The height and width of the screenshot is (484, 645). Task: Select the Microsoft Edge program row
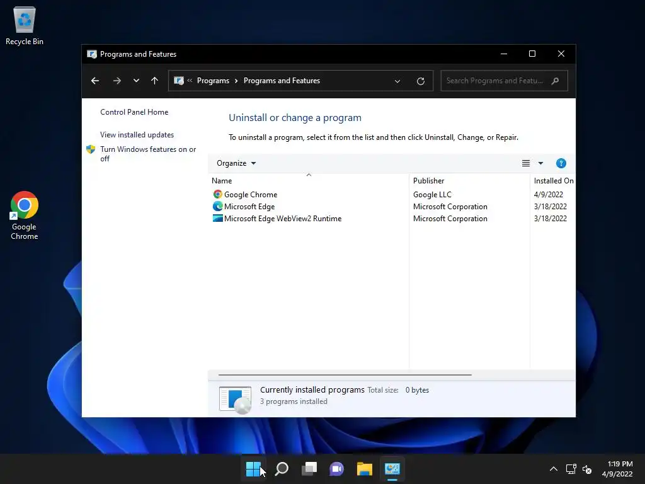pyautogui.click(x=391, y=207)
